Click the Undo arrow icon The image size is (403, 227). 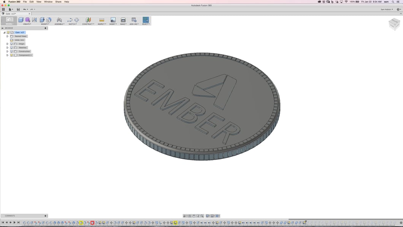[25, 10]
